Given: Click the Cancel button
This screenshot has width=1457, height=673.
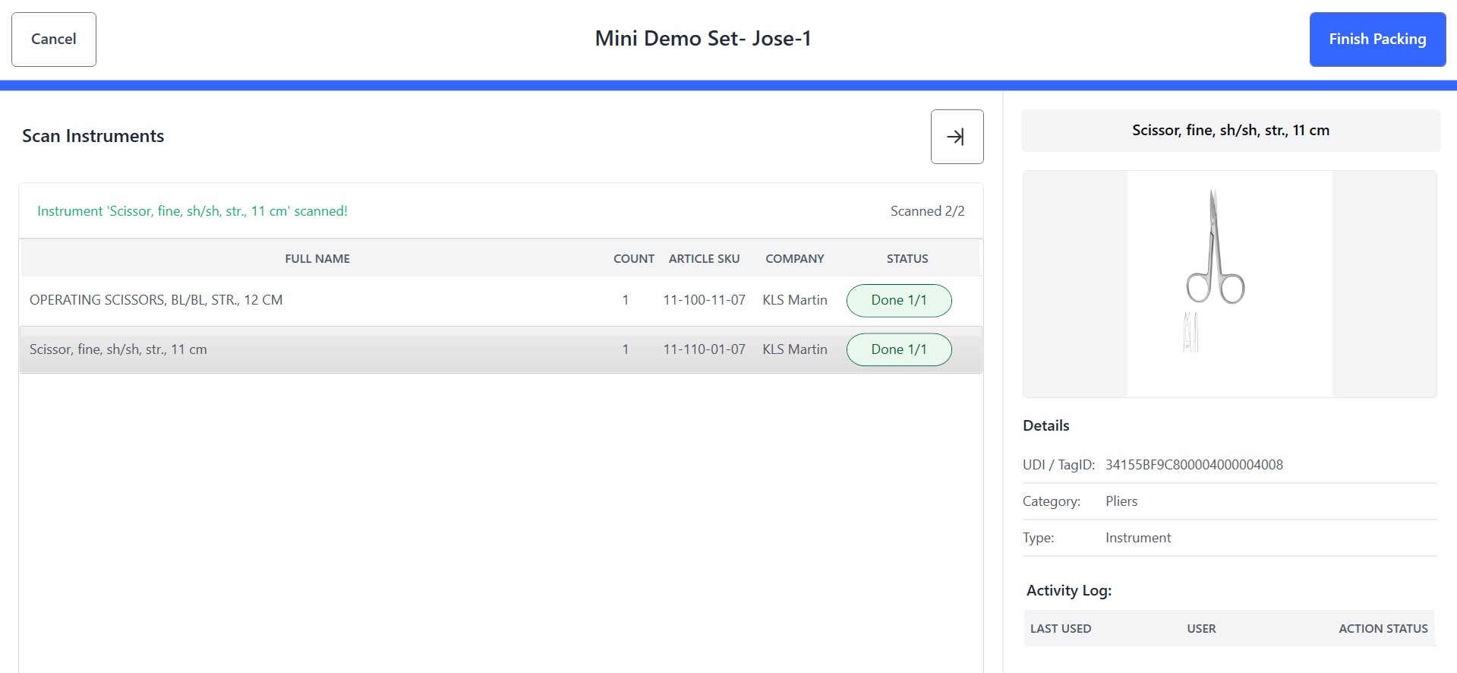Looking at the screenshot, I should (54, 39).
